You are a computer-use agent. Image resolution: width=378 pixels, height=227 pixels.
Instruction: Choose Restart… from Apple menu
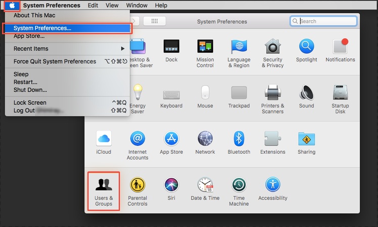(68, 82)
